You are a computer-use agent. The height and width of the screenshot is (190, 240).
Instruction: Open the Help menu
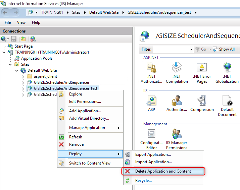tap(36, 22)
